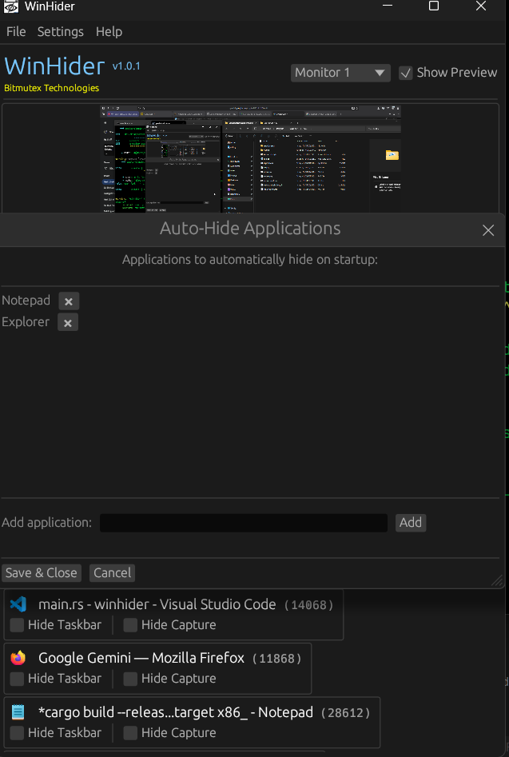Open the Monitor 1 selection dropdown
This screenshot has height=757, width=509.
(340, 73)
